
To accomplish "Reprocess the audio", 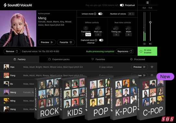I will (125, 51).
